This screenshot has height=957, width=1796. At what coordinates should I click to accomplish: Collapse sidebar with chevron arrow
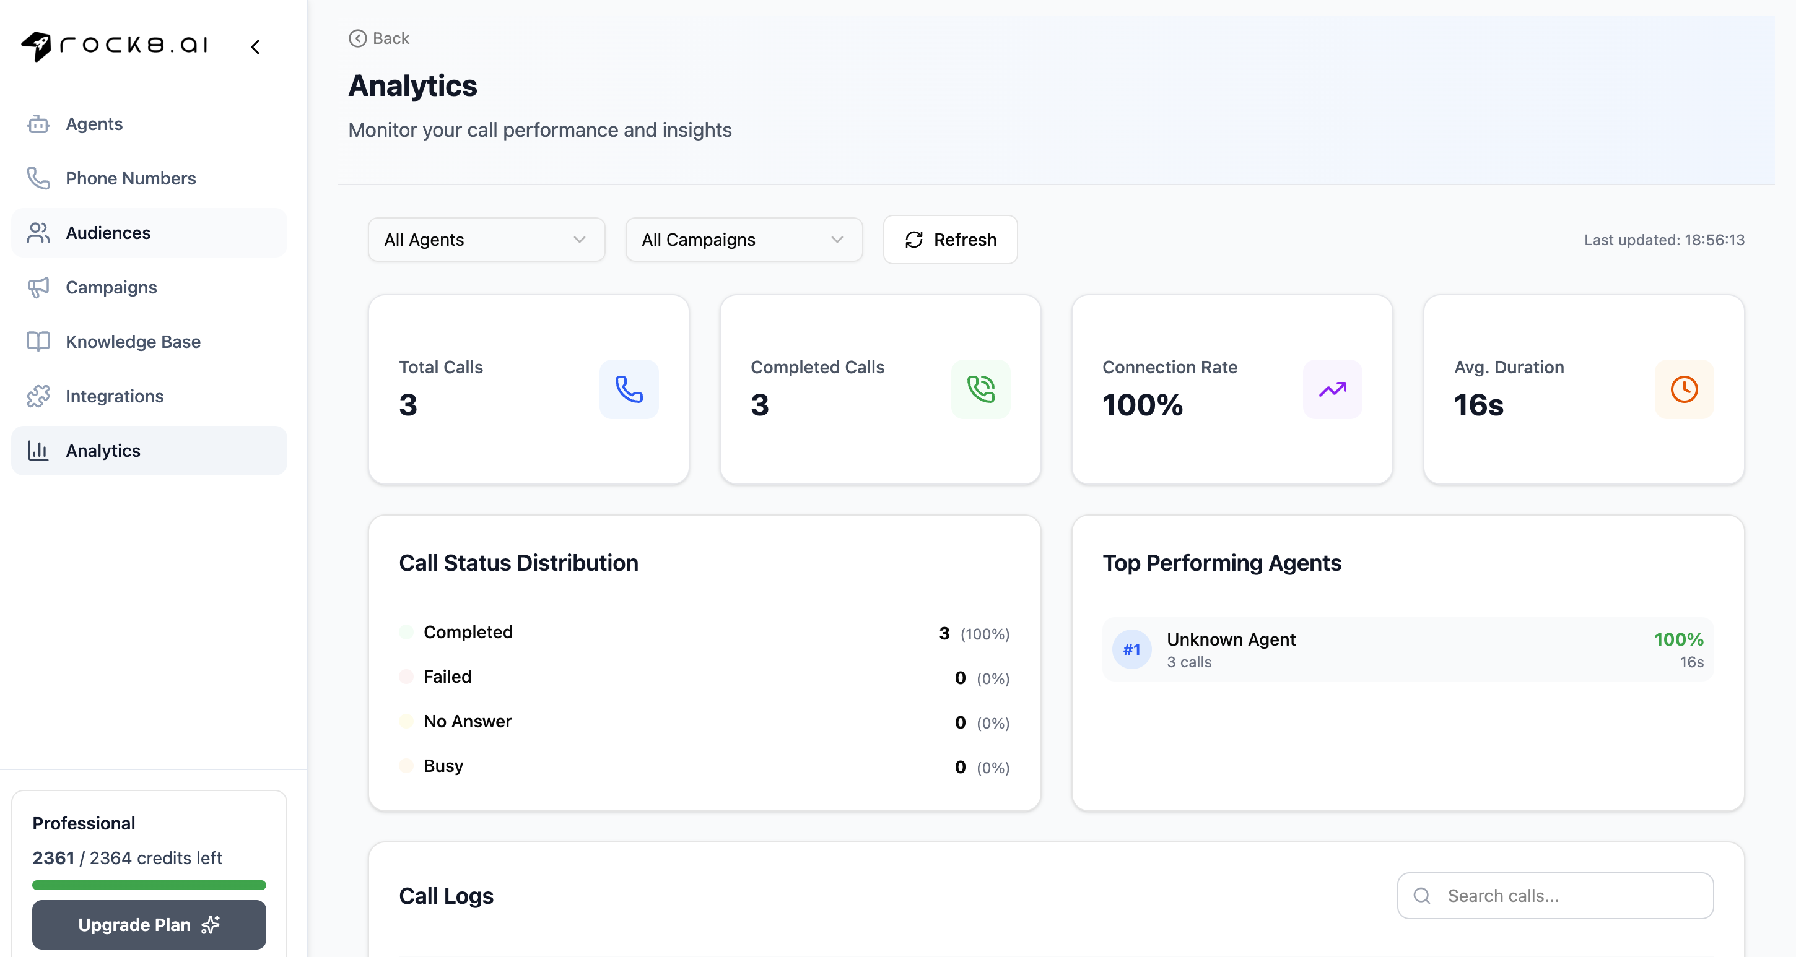[256, 46]
